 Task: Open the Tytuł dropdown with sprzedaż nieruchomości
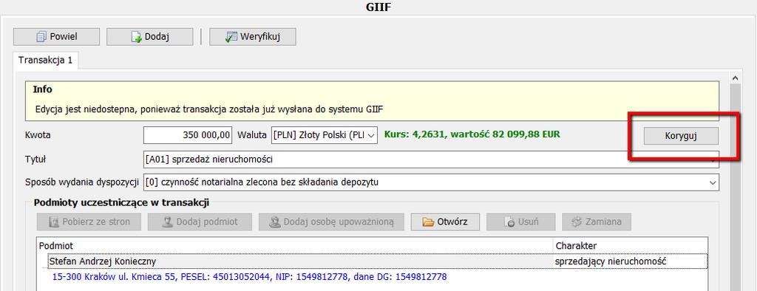pos(431,160)
